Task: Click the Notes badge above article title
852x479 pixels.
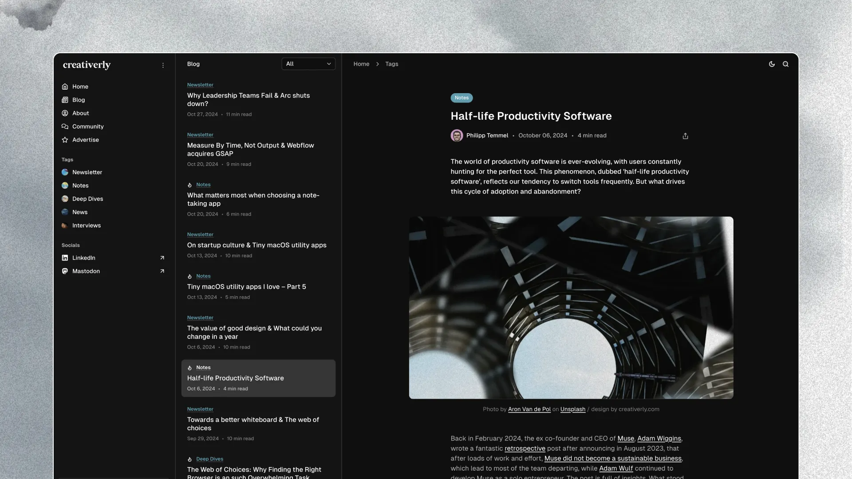Action: [x=461, y=98]
